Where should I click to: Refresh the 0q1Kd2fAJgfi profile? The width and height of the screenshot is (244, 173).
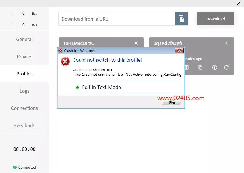point(226,67)
